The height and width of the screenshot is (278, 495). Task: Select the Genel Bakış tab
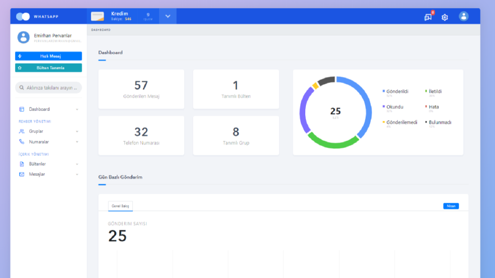(x=120, y=206)
